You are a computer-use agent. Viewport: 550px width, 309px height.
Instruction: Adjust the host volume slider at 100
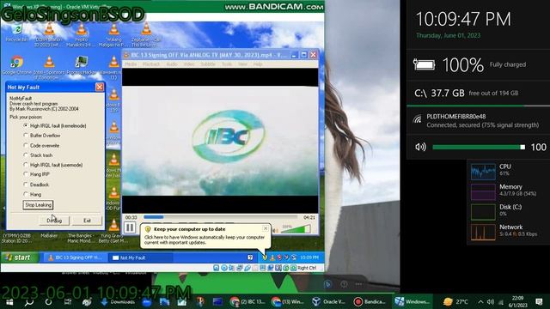point(479,147)
